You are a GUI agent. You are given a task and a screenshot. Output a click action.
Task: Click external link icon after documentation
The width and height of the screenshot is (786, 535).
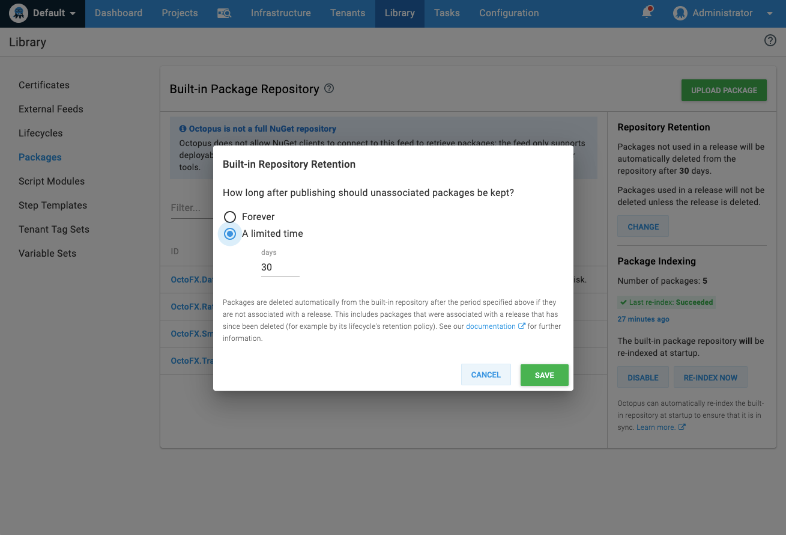[522, 326]
